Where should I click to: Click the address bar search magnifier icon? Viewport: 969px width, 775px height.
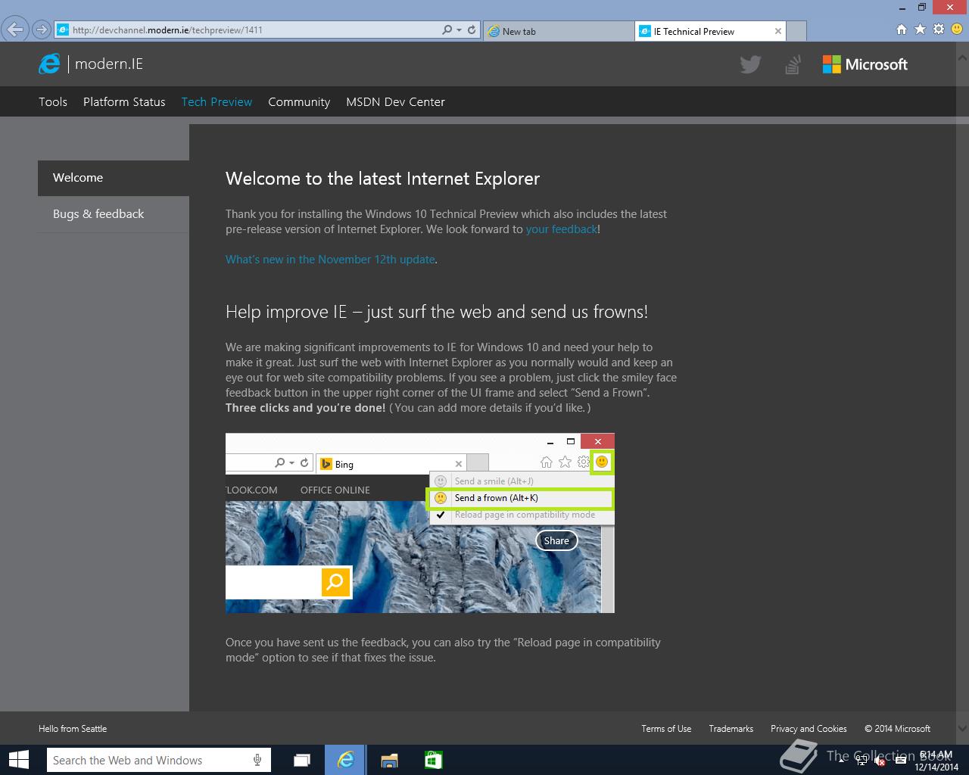pyautogui.click(x=447, y=30)
